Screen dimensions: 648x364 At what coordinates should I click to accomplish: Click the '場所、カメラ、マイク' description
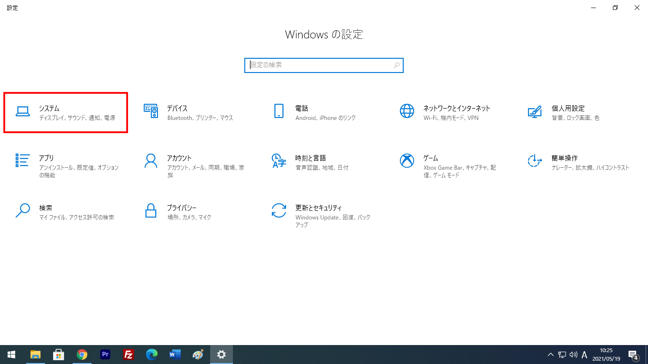pos(189,218)
